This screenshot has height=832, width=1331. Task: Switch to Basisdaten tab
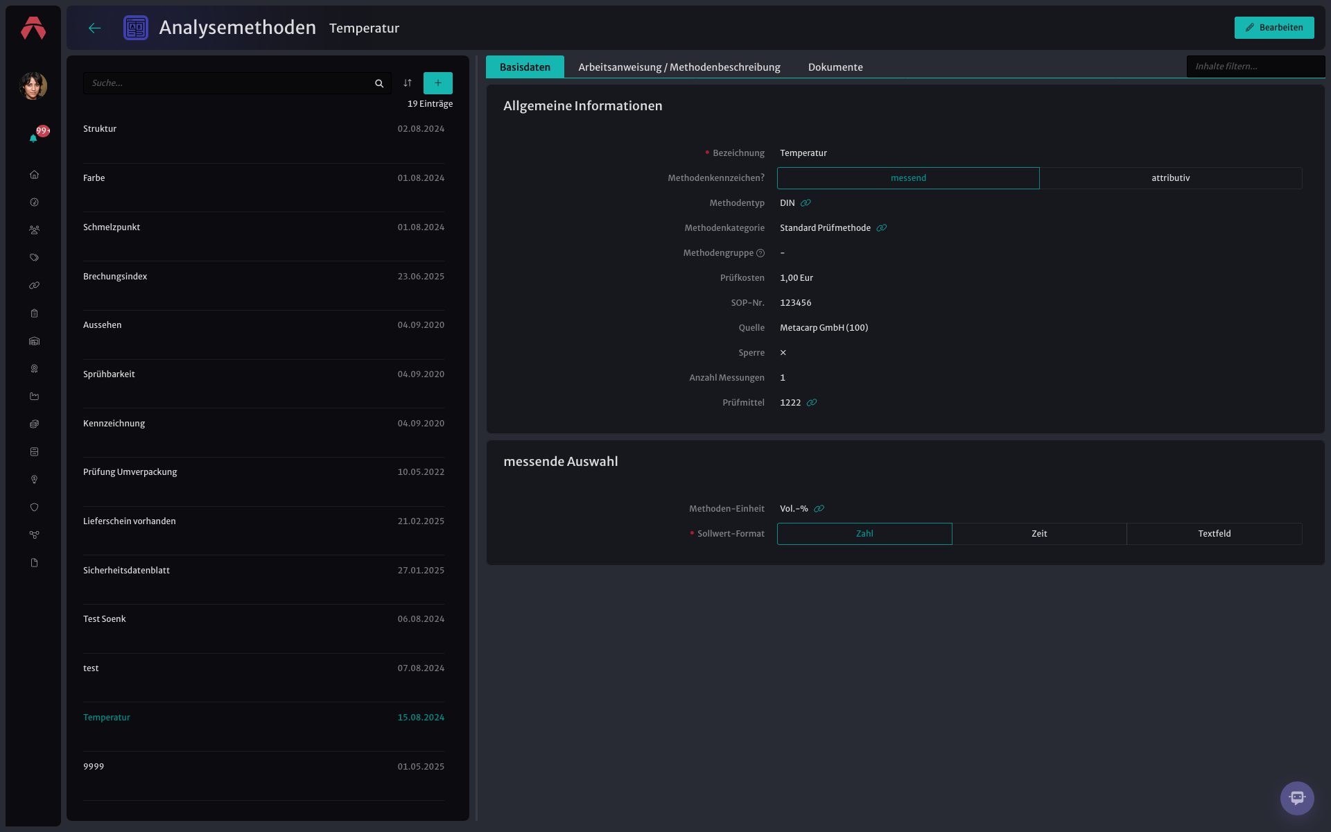tap(525, 67)
